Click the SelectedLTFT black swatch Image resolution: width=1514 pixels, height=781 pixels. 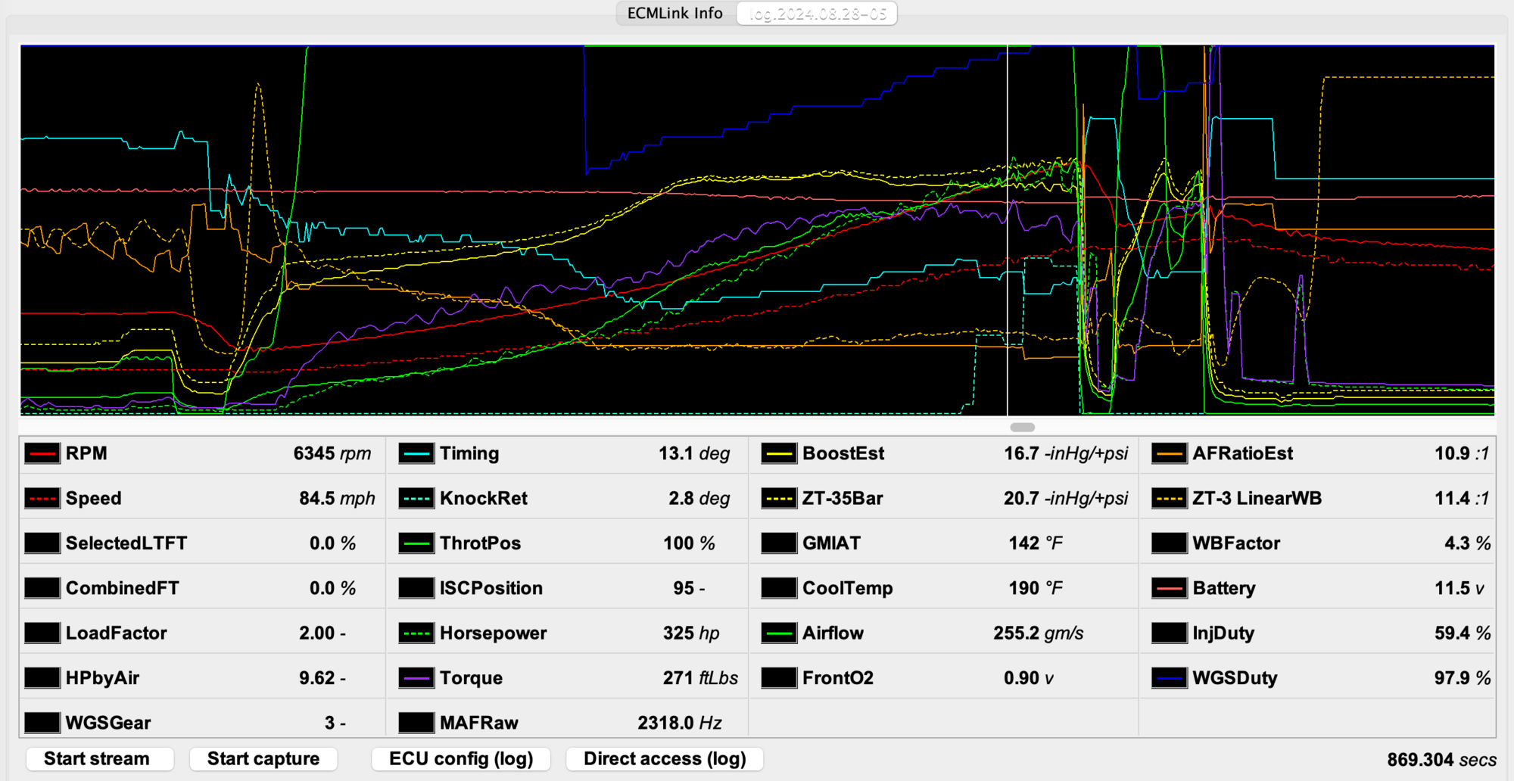click(42, 543)
